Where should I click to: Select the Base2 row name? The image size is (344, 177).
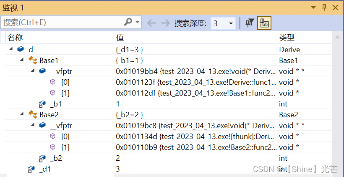(x=49, y=115)
